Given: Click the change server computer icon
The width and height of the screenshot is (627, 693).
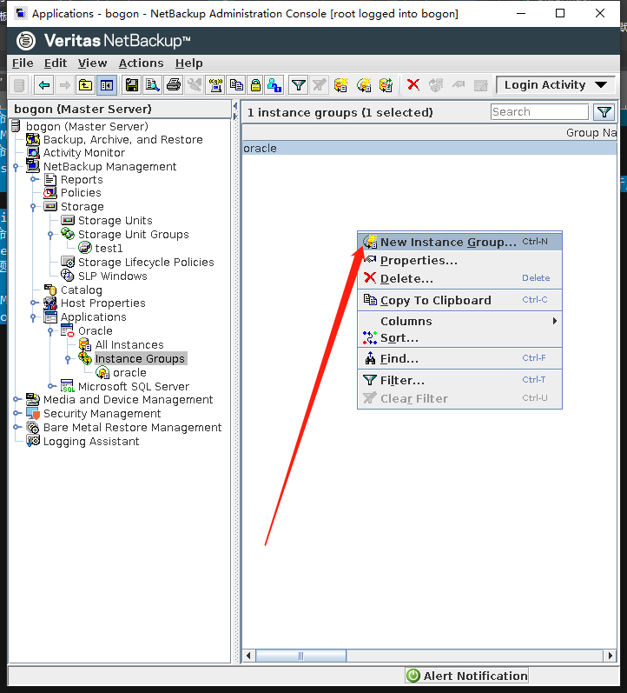Looking at the screenshot, I should pos(215,85).
